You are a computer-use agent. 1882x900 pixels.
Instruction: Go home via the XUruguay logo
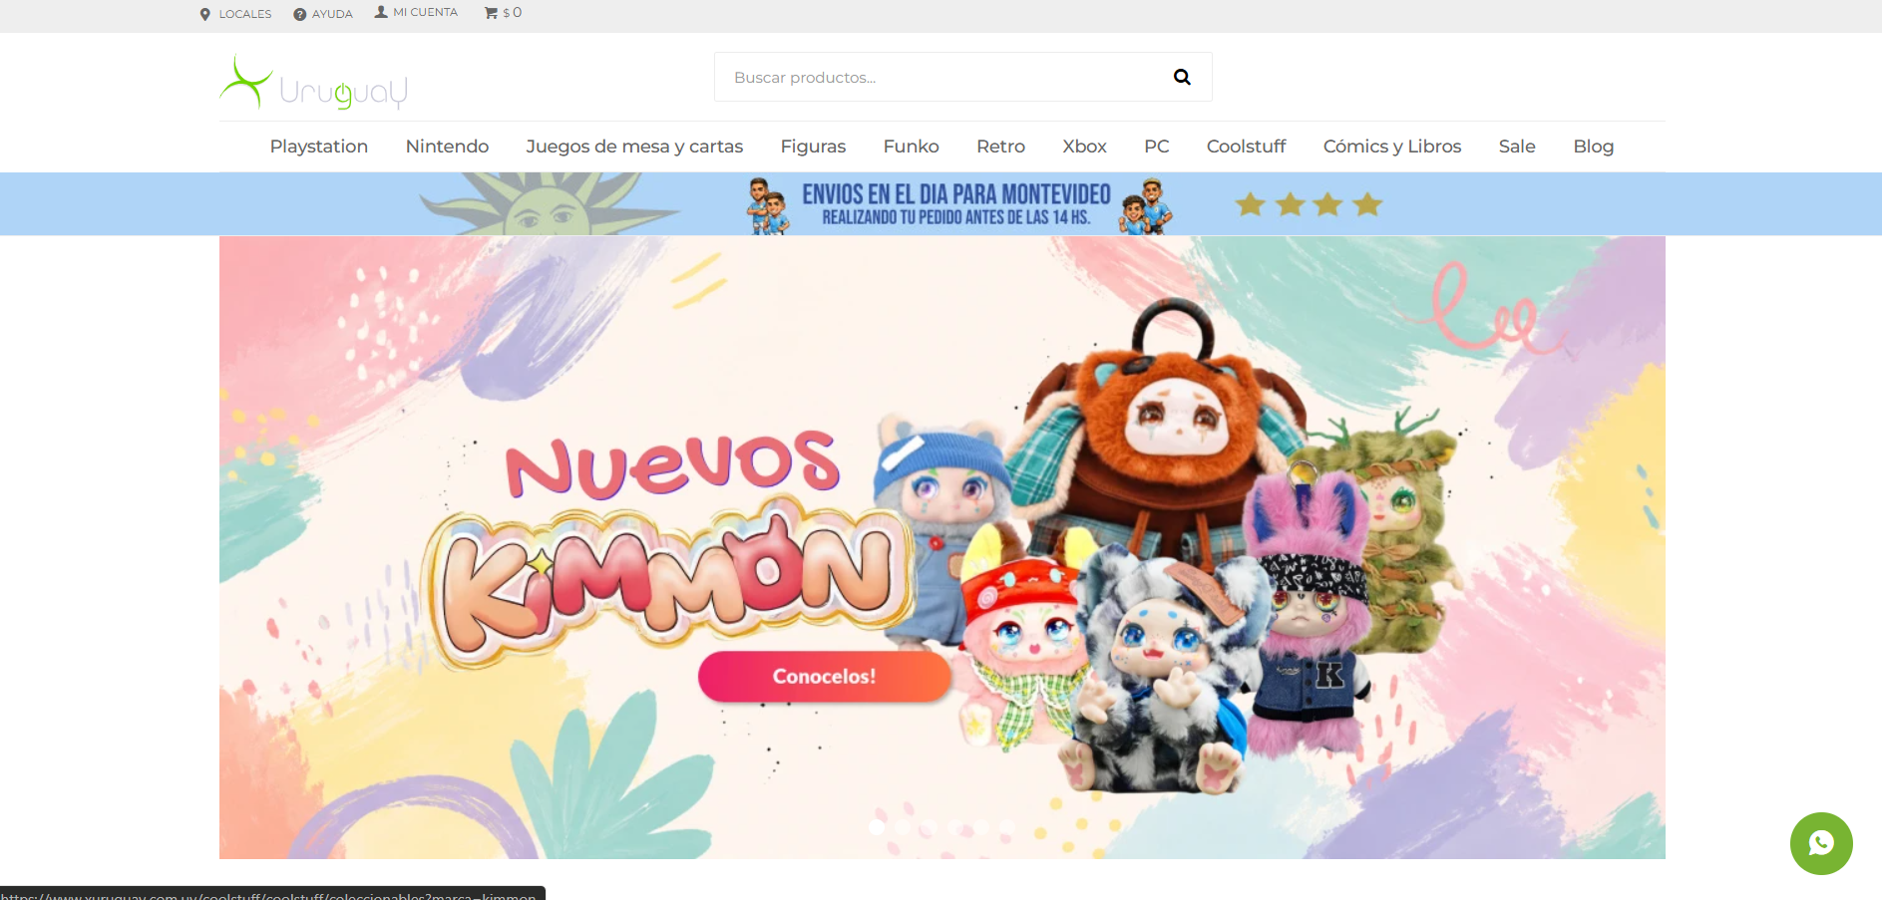(314, 82)
